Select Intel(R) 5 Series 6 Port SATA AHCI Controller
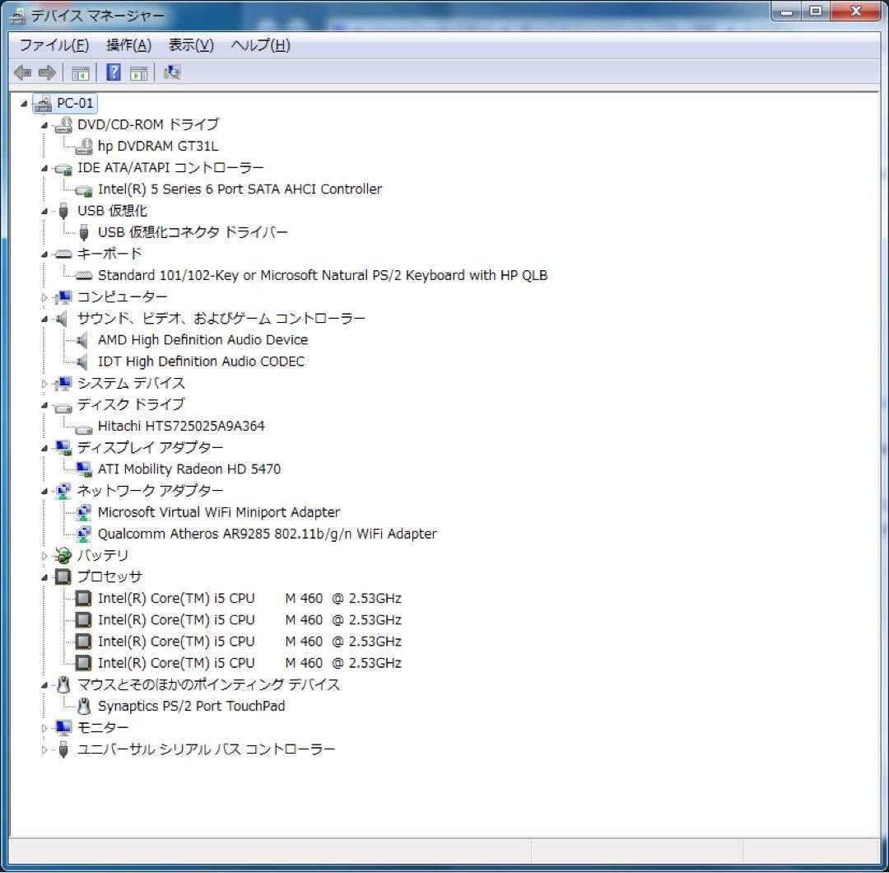 coord(240,189)
